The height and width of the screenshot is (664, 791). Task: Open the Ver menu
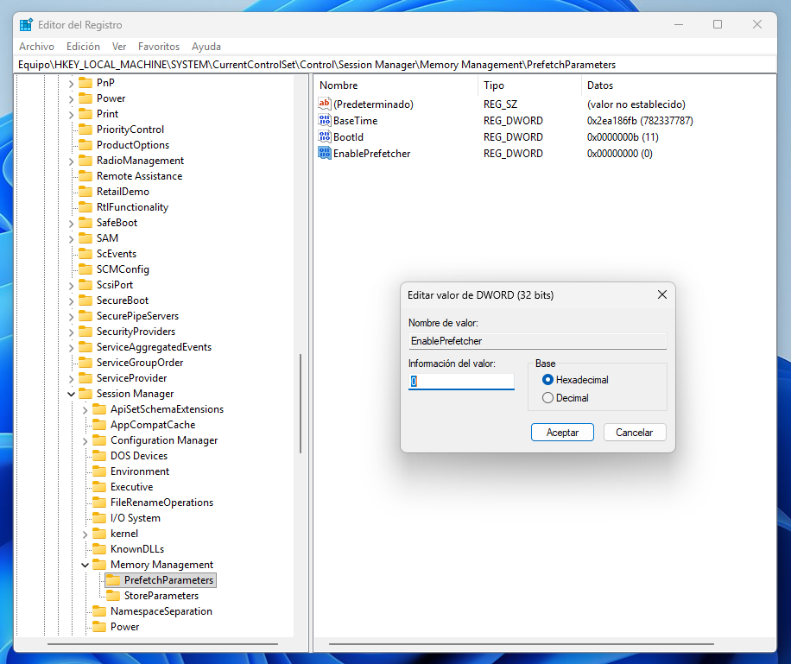click(119, 47)
